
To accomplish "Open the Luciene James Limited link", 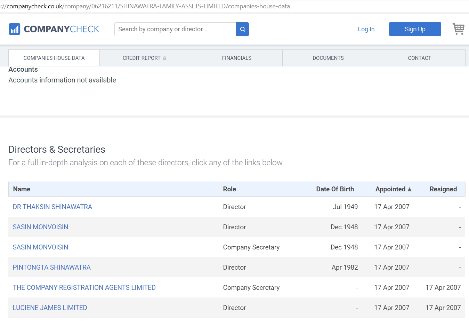I will [x=50, y=308].
